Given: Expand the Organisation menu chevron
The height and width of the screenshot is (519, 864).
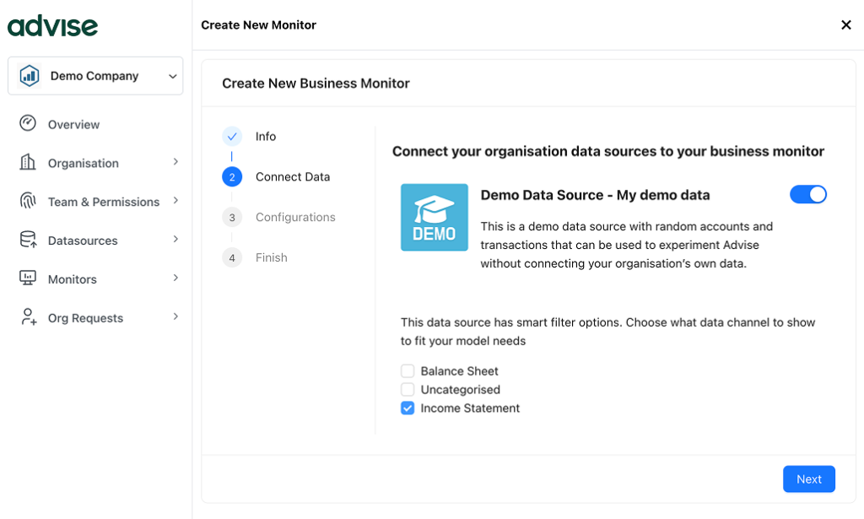Looking at the screenshot, I should pos(175,162).
